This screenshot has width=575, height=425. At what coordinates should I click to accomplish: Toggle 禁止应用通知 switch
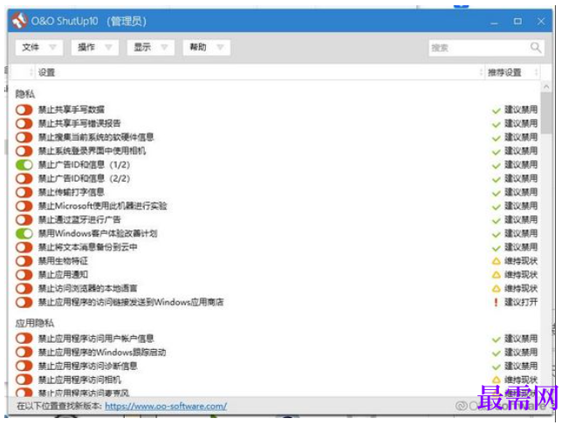coord(24,275)
